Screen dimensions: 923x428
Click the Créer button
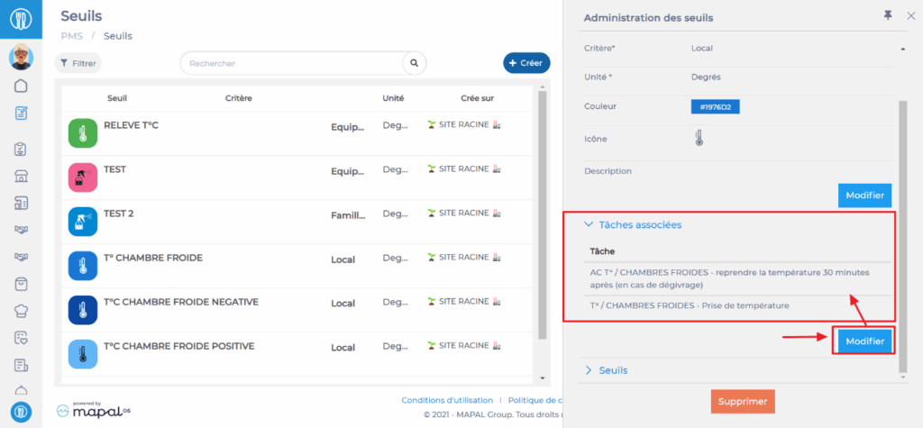pos(525,63)
